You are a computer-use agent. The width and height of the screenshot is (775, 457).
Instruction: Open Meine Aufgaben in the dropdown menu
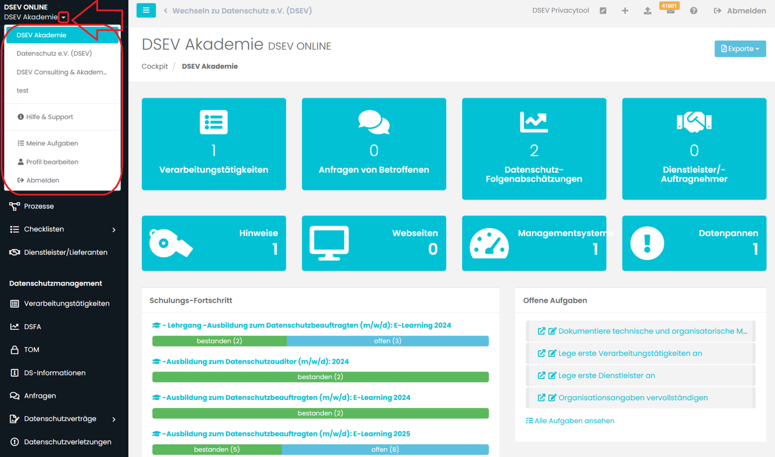pyautogui.click(x=63, y=143)
